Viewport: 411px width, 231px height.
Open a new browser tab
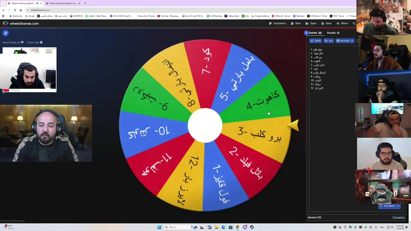coord(85,3)
